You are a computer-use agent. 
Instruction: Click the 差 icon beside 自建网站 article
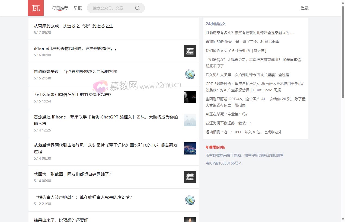click(190, 177)
